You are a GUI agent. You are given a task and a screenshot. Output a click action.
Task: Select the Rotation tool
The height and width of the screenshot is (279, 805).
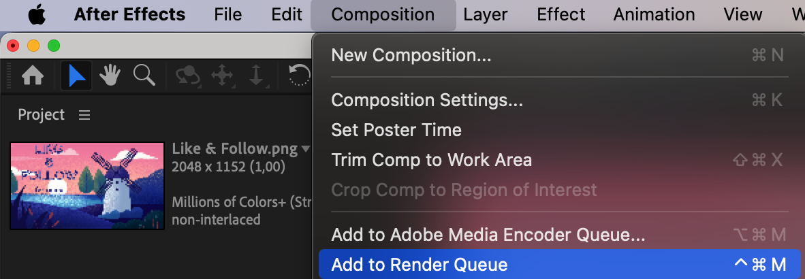(x=300, y=76)
